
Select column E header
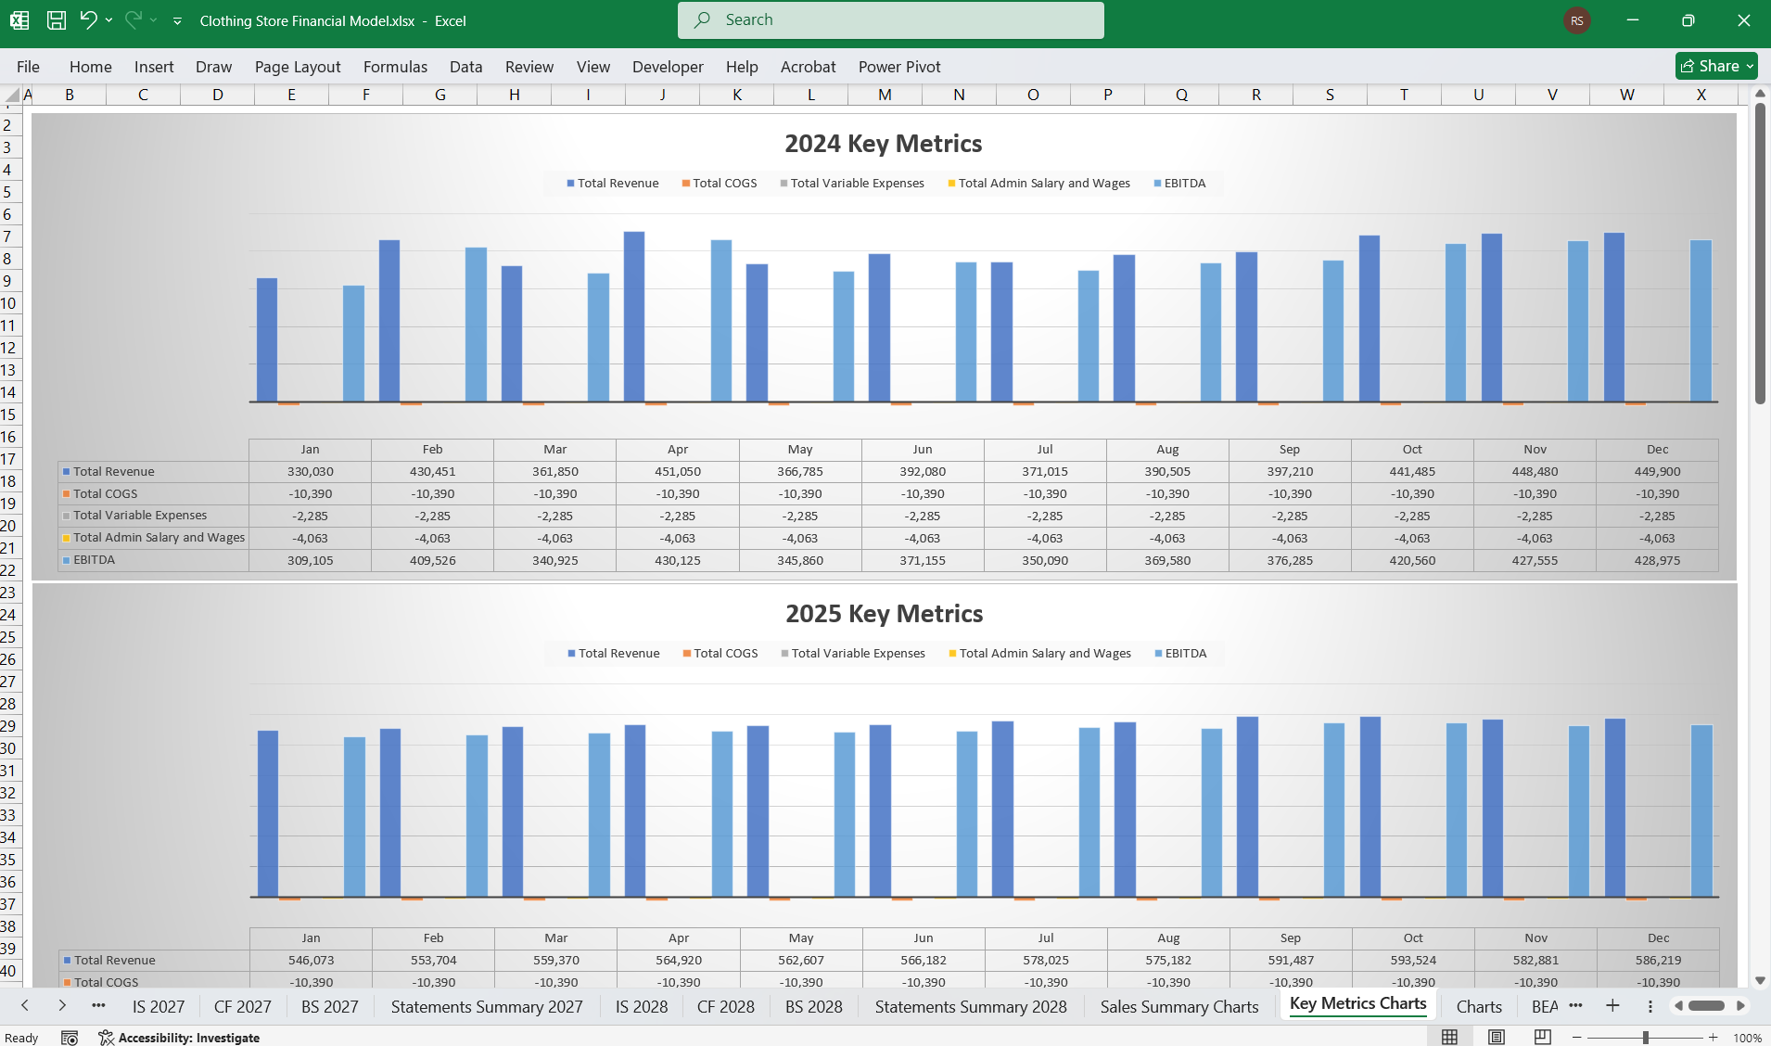(292, 95)
